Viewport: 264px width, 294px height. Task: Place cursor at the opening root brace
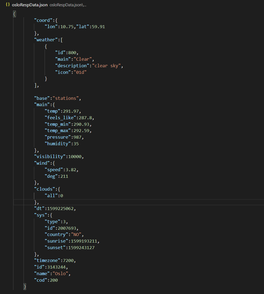click(14, 14)
